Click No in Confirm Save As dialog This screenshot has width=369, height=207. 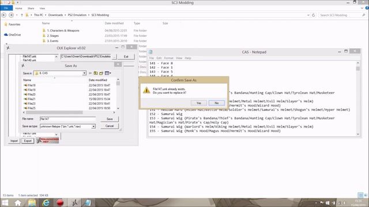pos(217,103)
